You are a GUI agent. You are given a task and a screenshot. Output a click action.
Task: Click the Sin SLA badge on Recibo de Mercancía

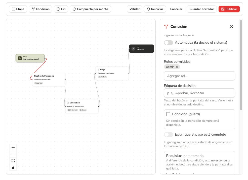point(39,83)
